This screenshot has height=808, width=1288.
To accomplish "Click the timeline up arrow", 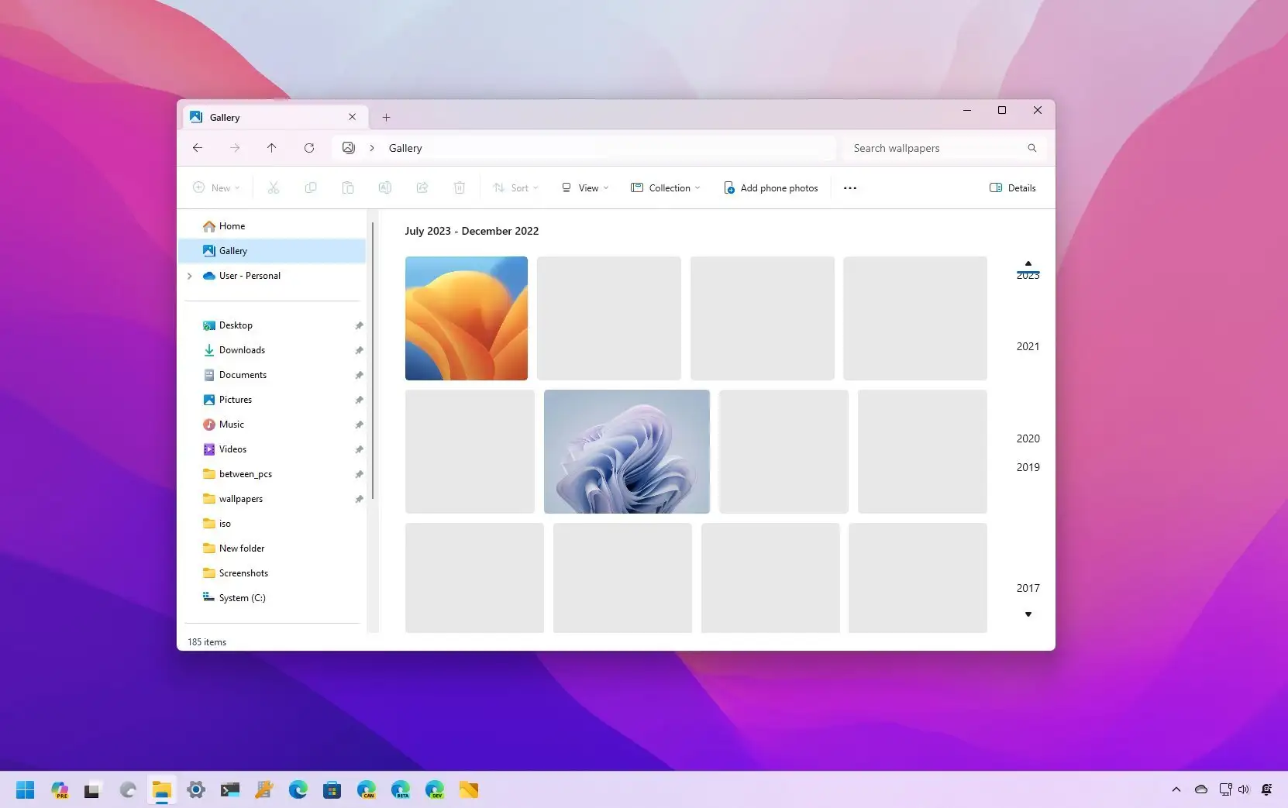I will pyautogui.click(x=1028, y=263).
